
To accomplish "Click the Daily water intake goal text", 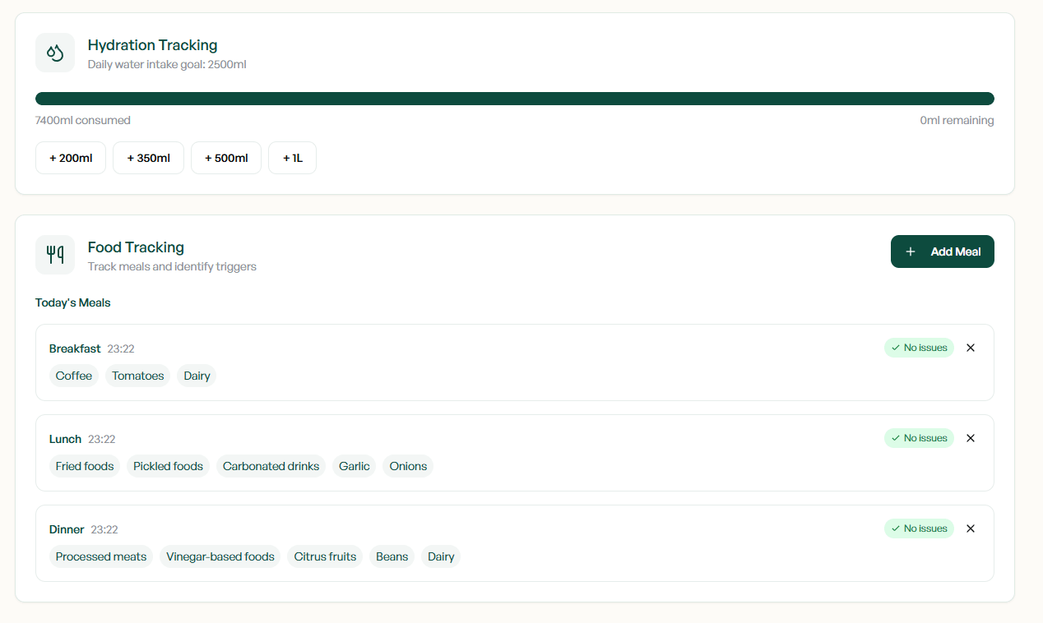I will [x=167, y=64].
